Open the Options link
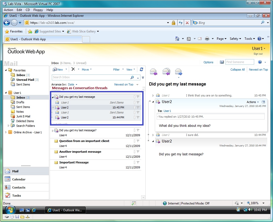This screenshot has height=222, width=273. tap(208, 62)
